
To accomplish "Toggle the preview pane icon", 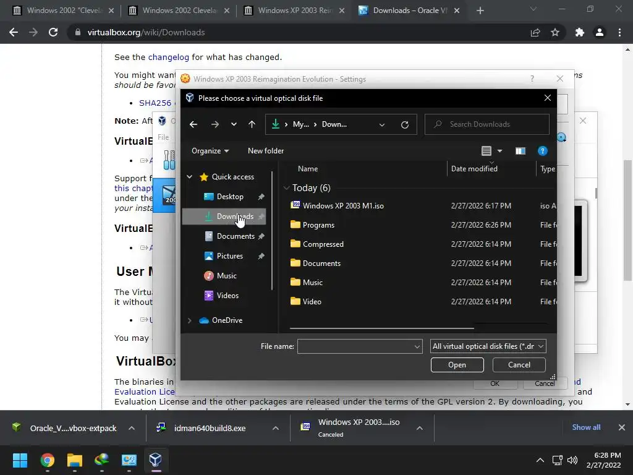I will (x=520, y=151).
